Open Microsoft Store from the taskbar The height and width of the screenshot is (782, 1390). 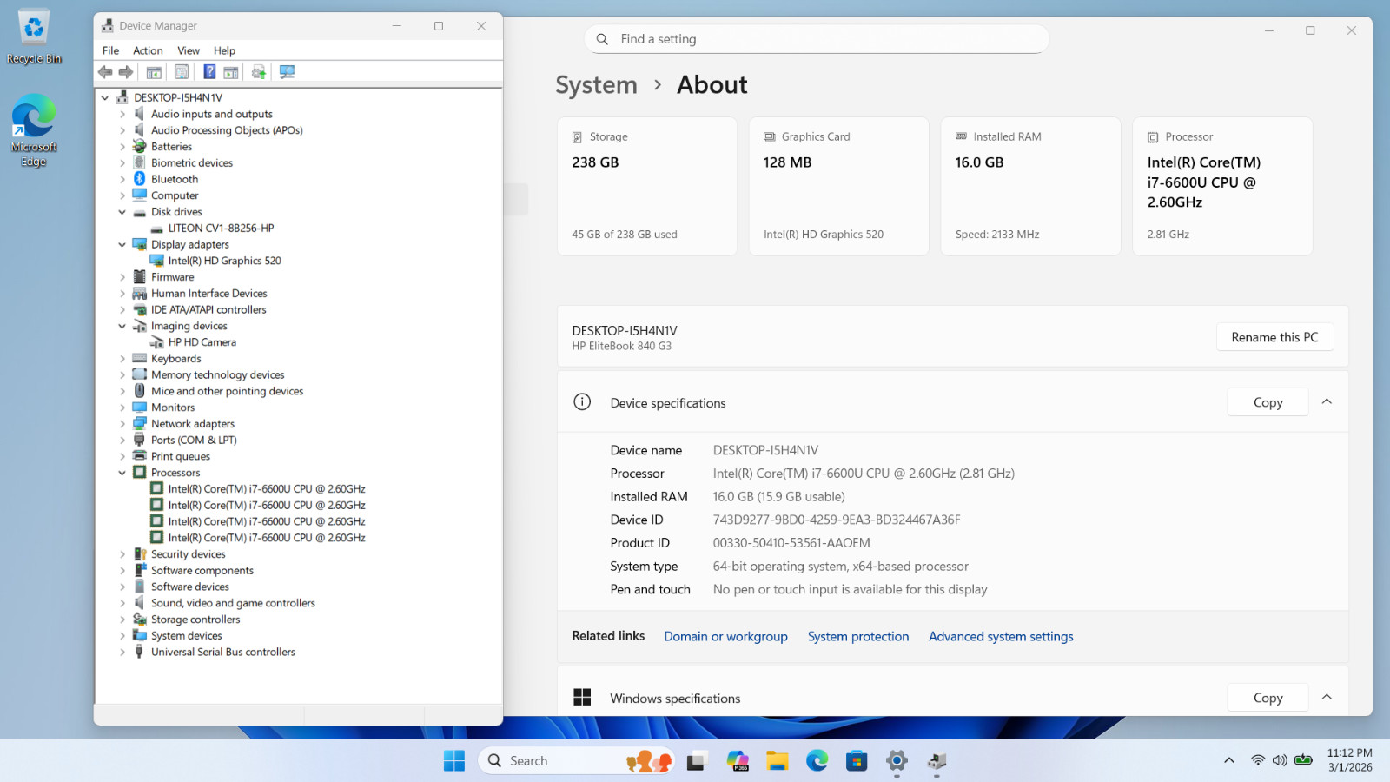857,761
